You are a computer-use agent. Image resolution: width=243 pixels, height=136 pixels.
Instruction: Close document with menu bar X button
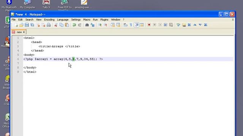pos(233,20)
